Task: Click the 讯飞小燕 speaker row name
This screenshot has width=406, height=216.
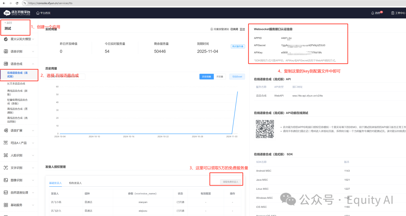Action: click(56, 202)
